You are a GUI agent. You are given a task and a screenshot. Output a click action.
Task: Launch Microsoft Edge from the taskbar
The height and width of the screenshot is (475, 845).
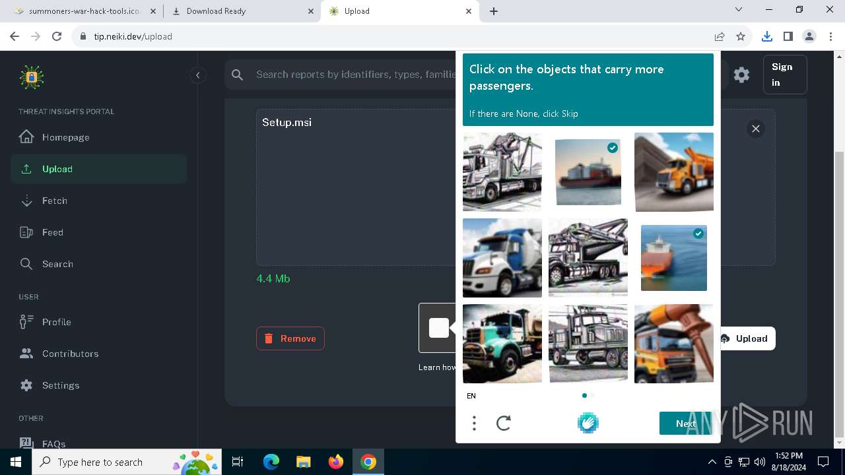(x=271, y=462)
